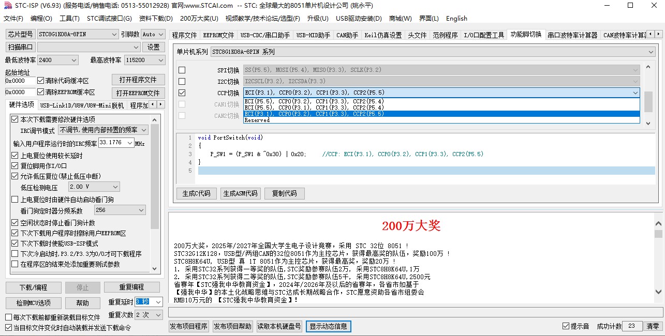Select the 硬件选项 tab
This screenshot has width=665, height=336.
(22, 105)
